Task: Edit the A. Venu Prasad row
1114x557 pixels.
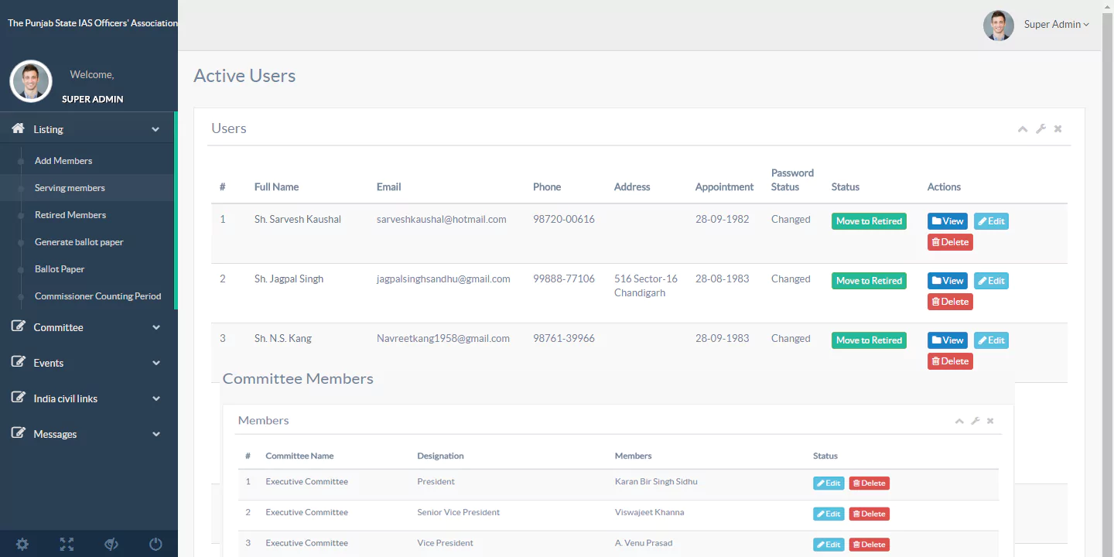Action: click(829, 545)
